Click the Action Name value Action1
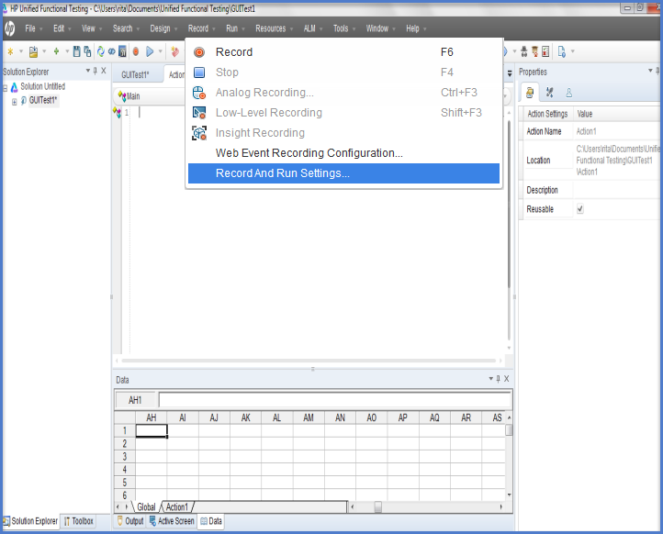Viewport: 663px width, 534px height. point(586,131)
